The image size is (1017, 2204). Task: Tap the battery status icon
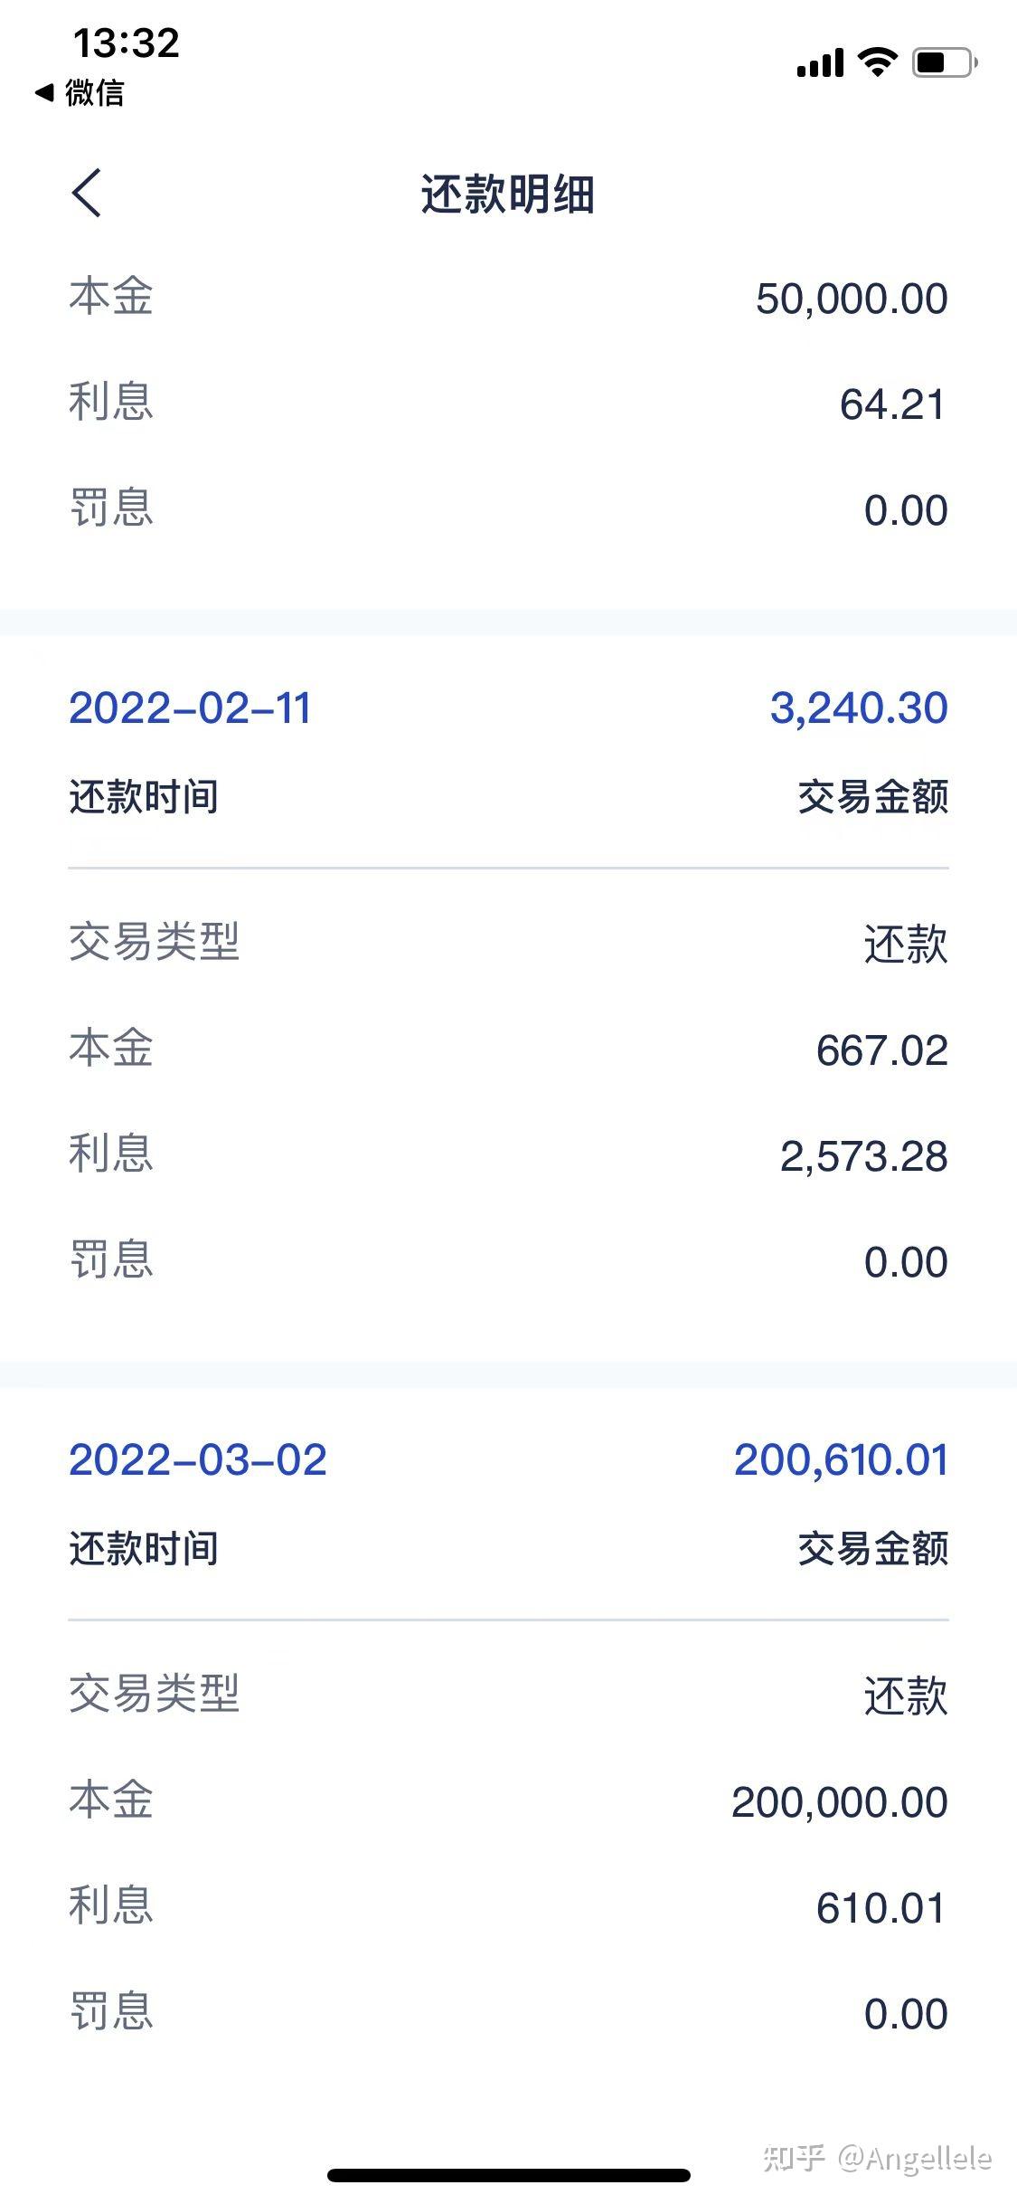945,62
